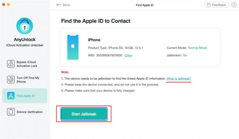Click the iPhone device thumbnail image
This screenshot has width=239, height=139.
(x=73, y=47)
